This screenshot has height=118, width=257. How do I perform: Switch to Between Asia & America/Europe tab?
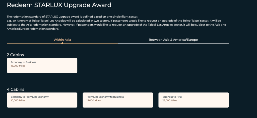coord(173,39)
